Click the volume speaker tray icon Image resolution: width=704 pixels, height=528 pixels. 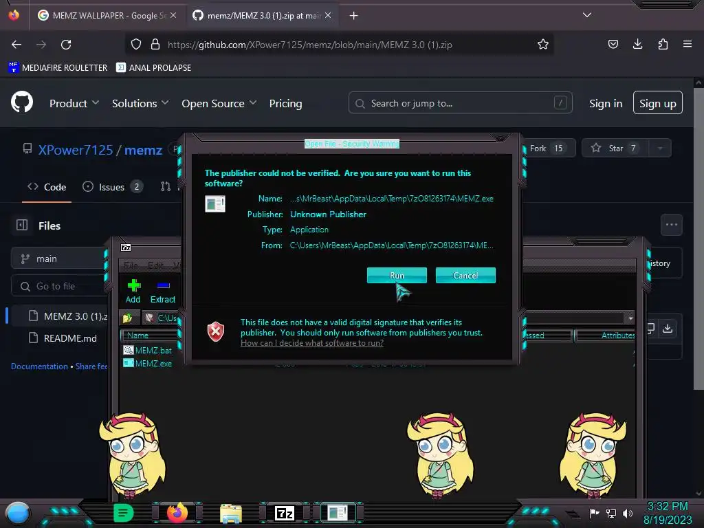point(628,513)
